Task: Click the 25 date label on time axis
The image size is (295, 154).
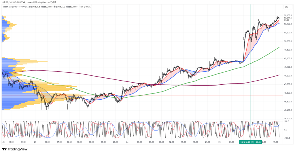Action: pyautogui.click(x=219, y=142)
